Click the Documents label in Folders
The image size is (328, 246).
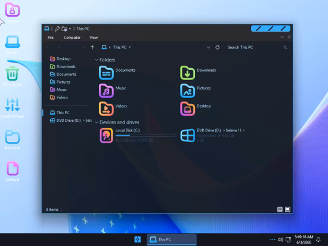click(125, 70)
